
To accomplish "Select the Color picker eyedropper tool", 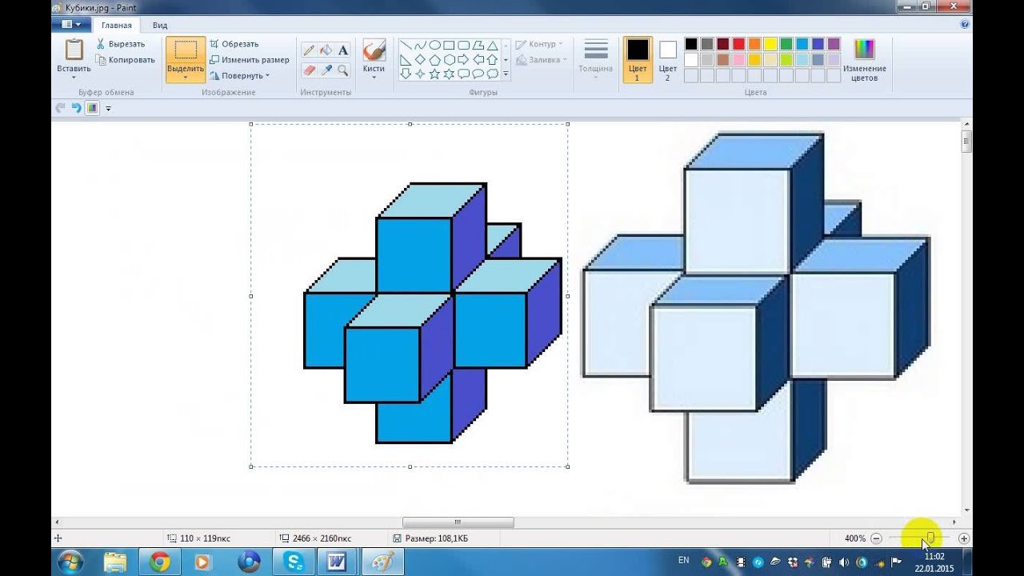I will (326, 70).
